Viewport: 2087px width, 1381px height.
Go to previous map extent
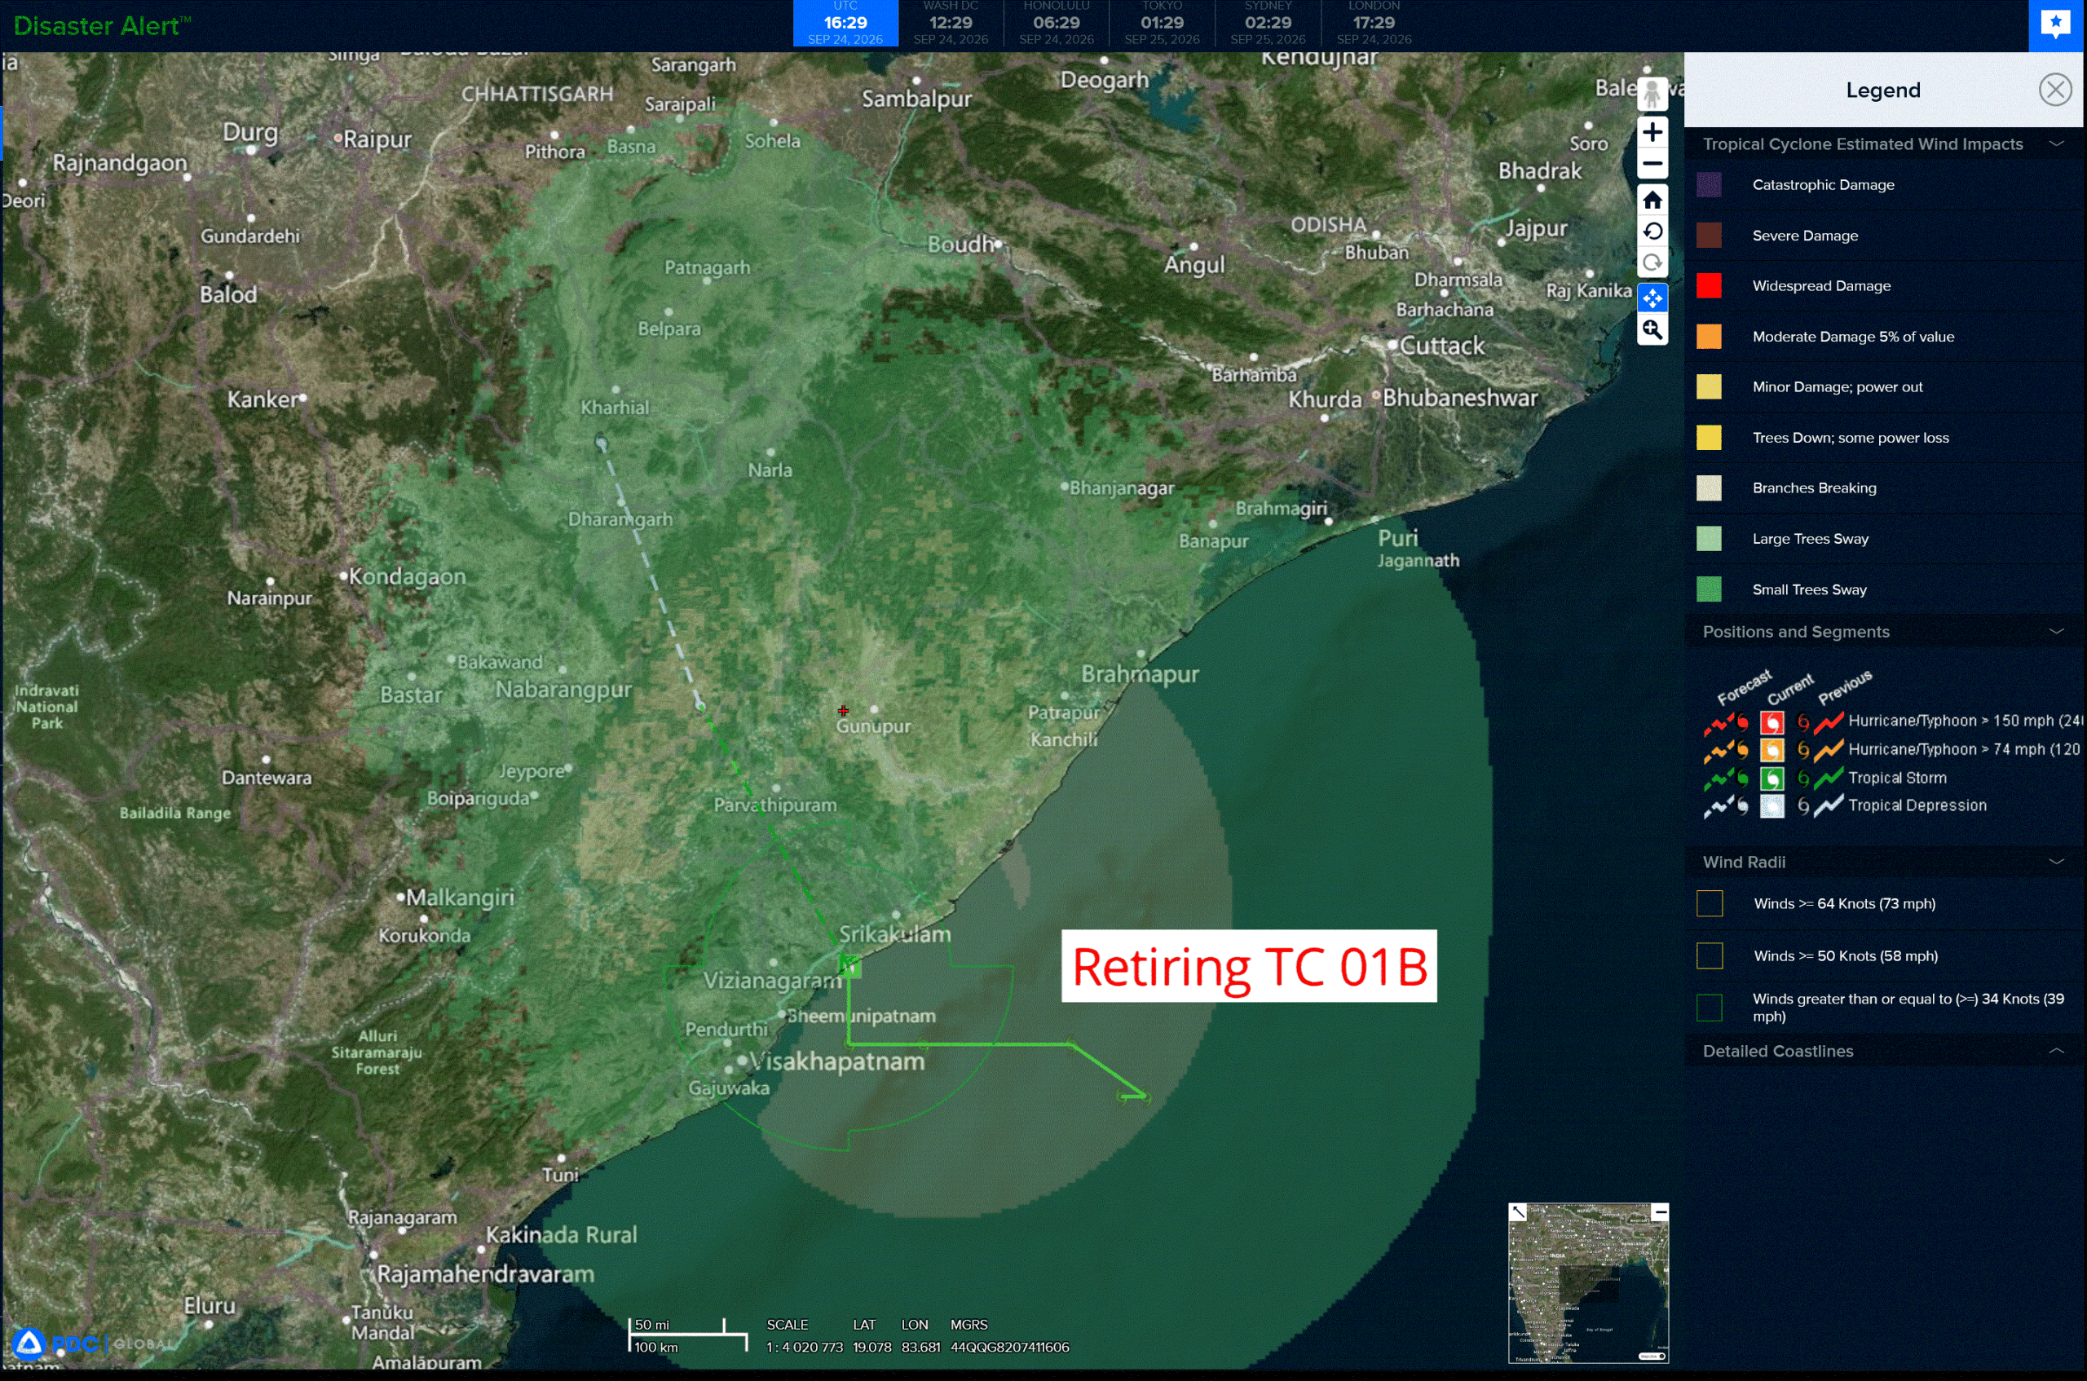click(1652, 232)
